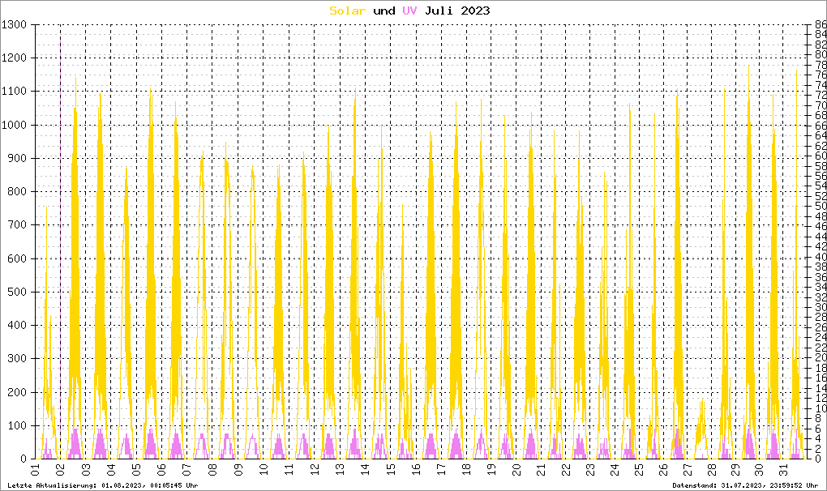Image resolution: width=827 pixels, height=491 pixels.
Task: Pick day 14 label on x-axis
Action: [362, 469]
